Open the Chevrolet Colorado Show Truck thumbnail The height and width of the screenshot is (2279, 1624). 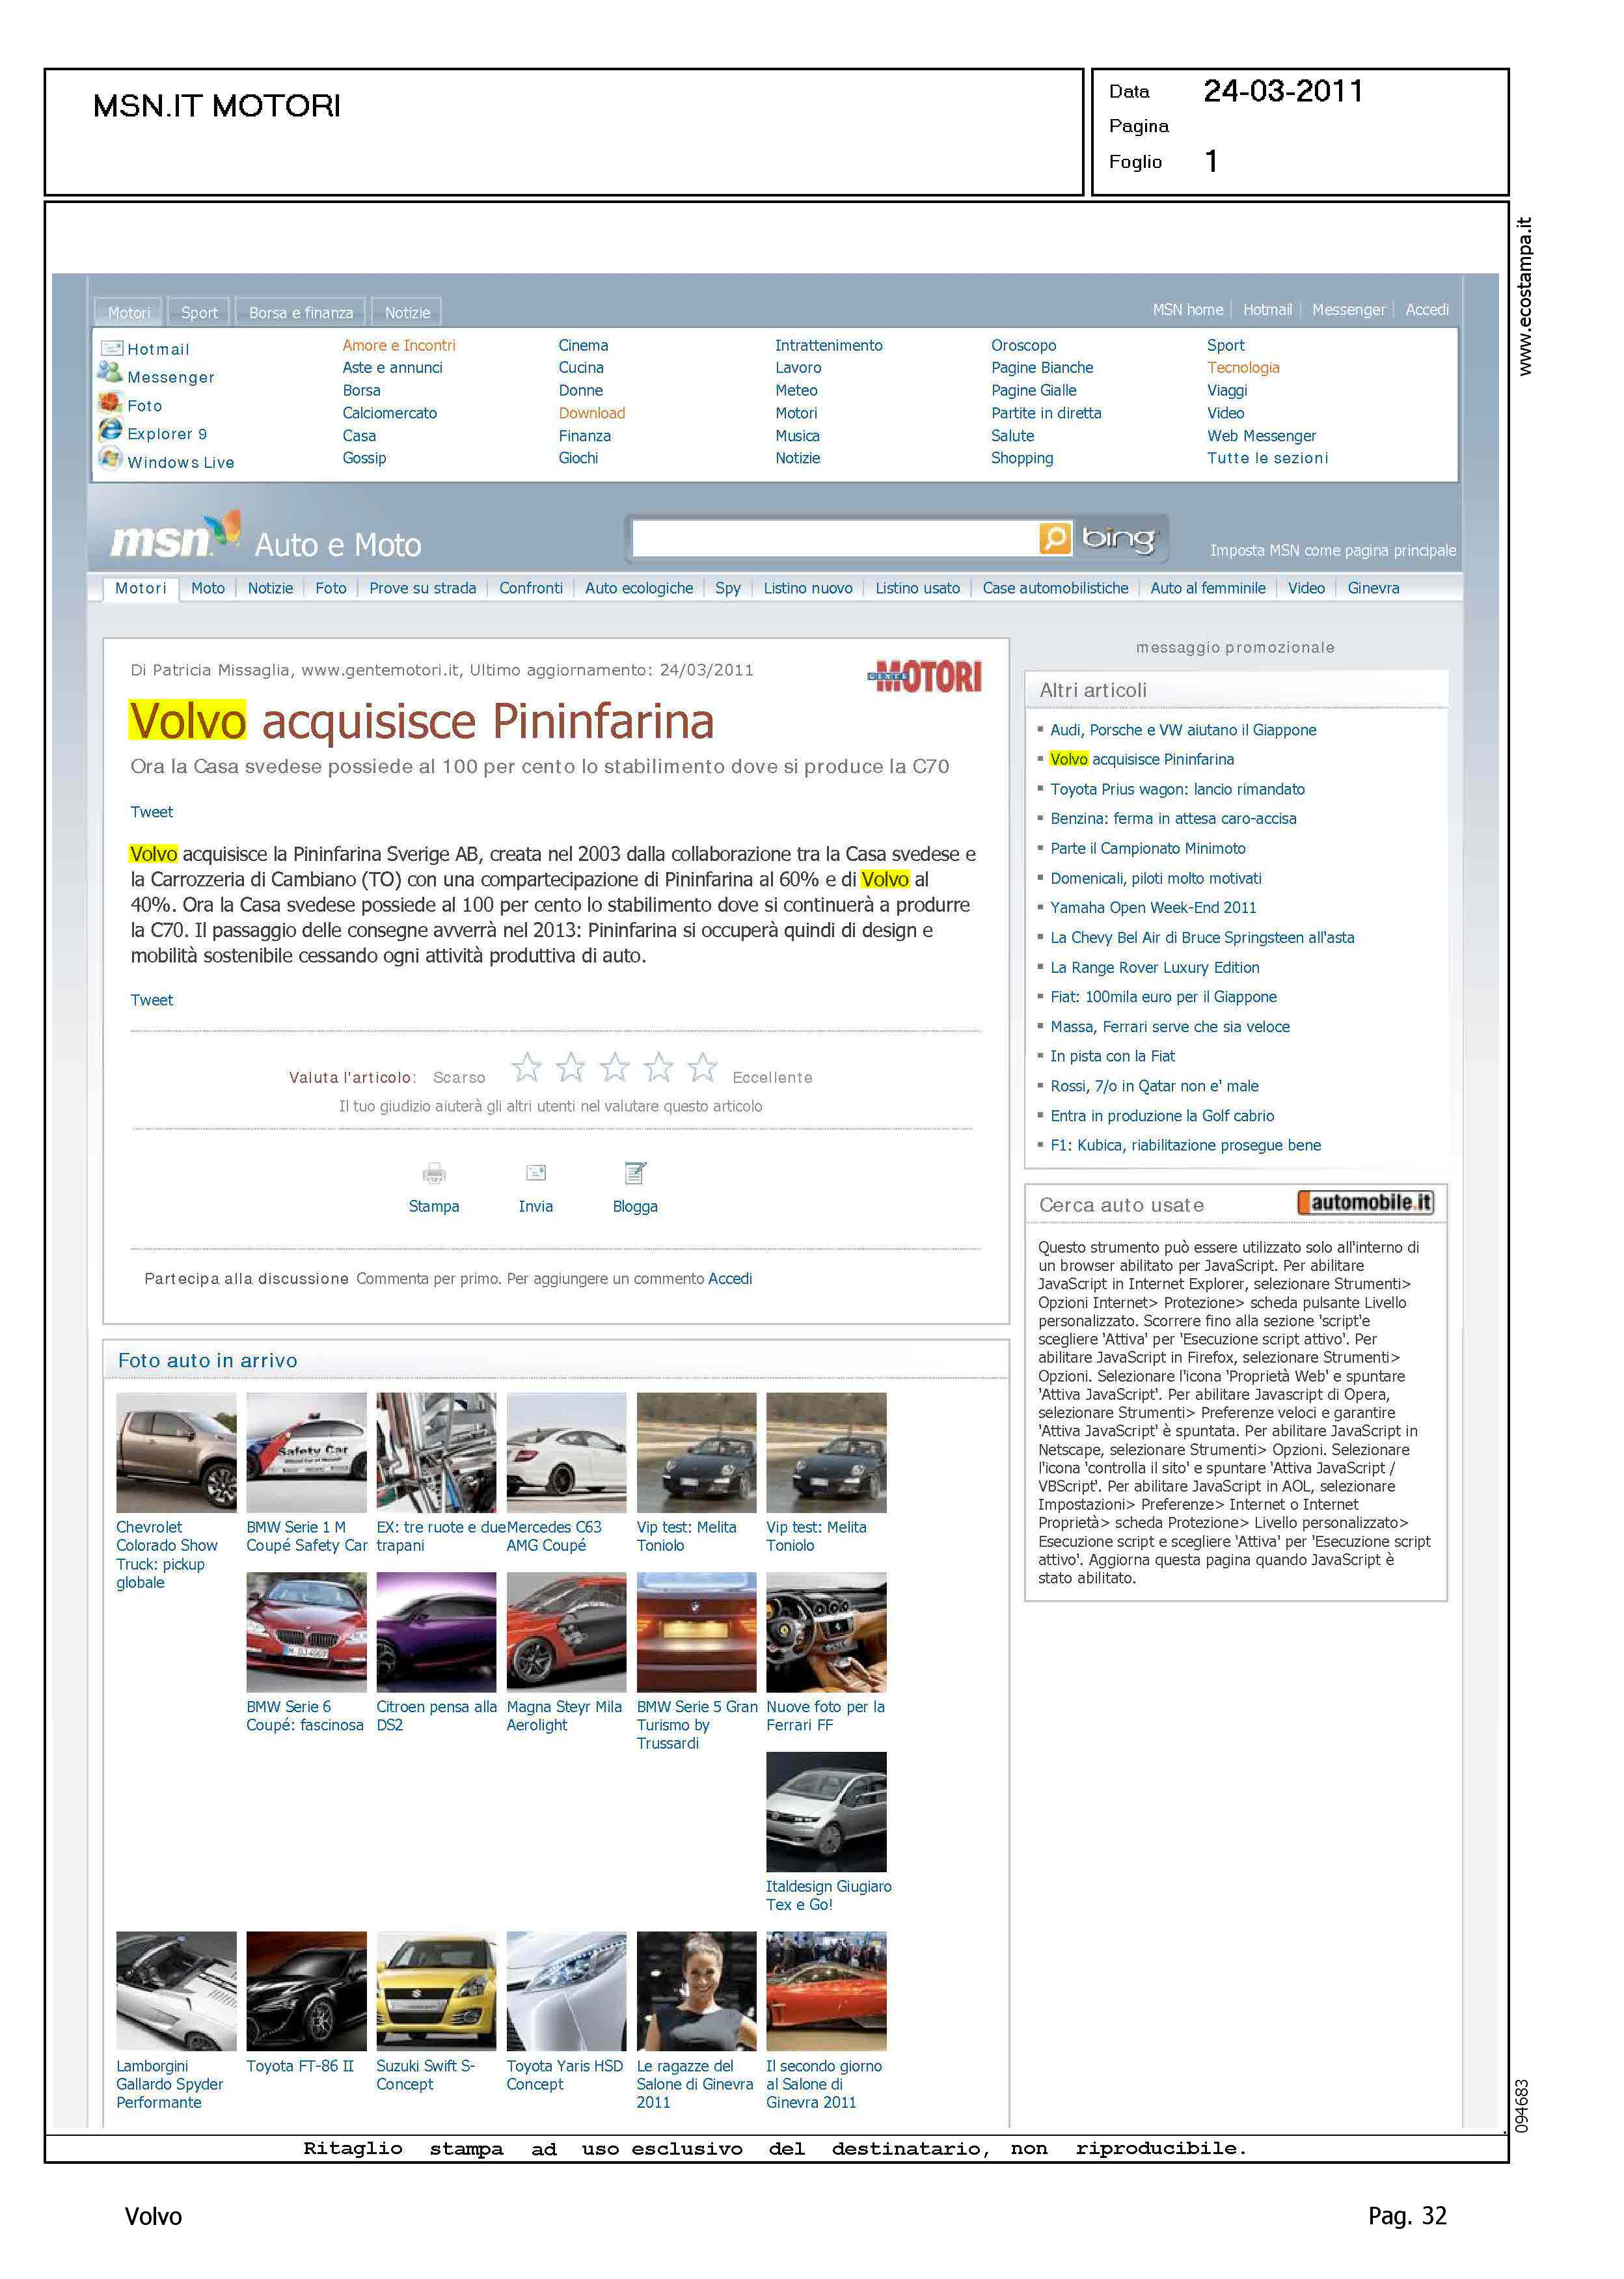(x=176, y=1452)
